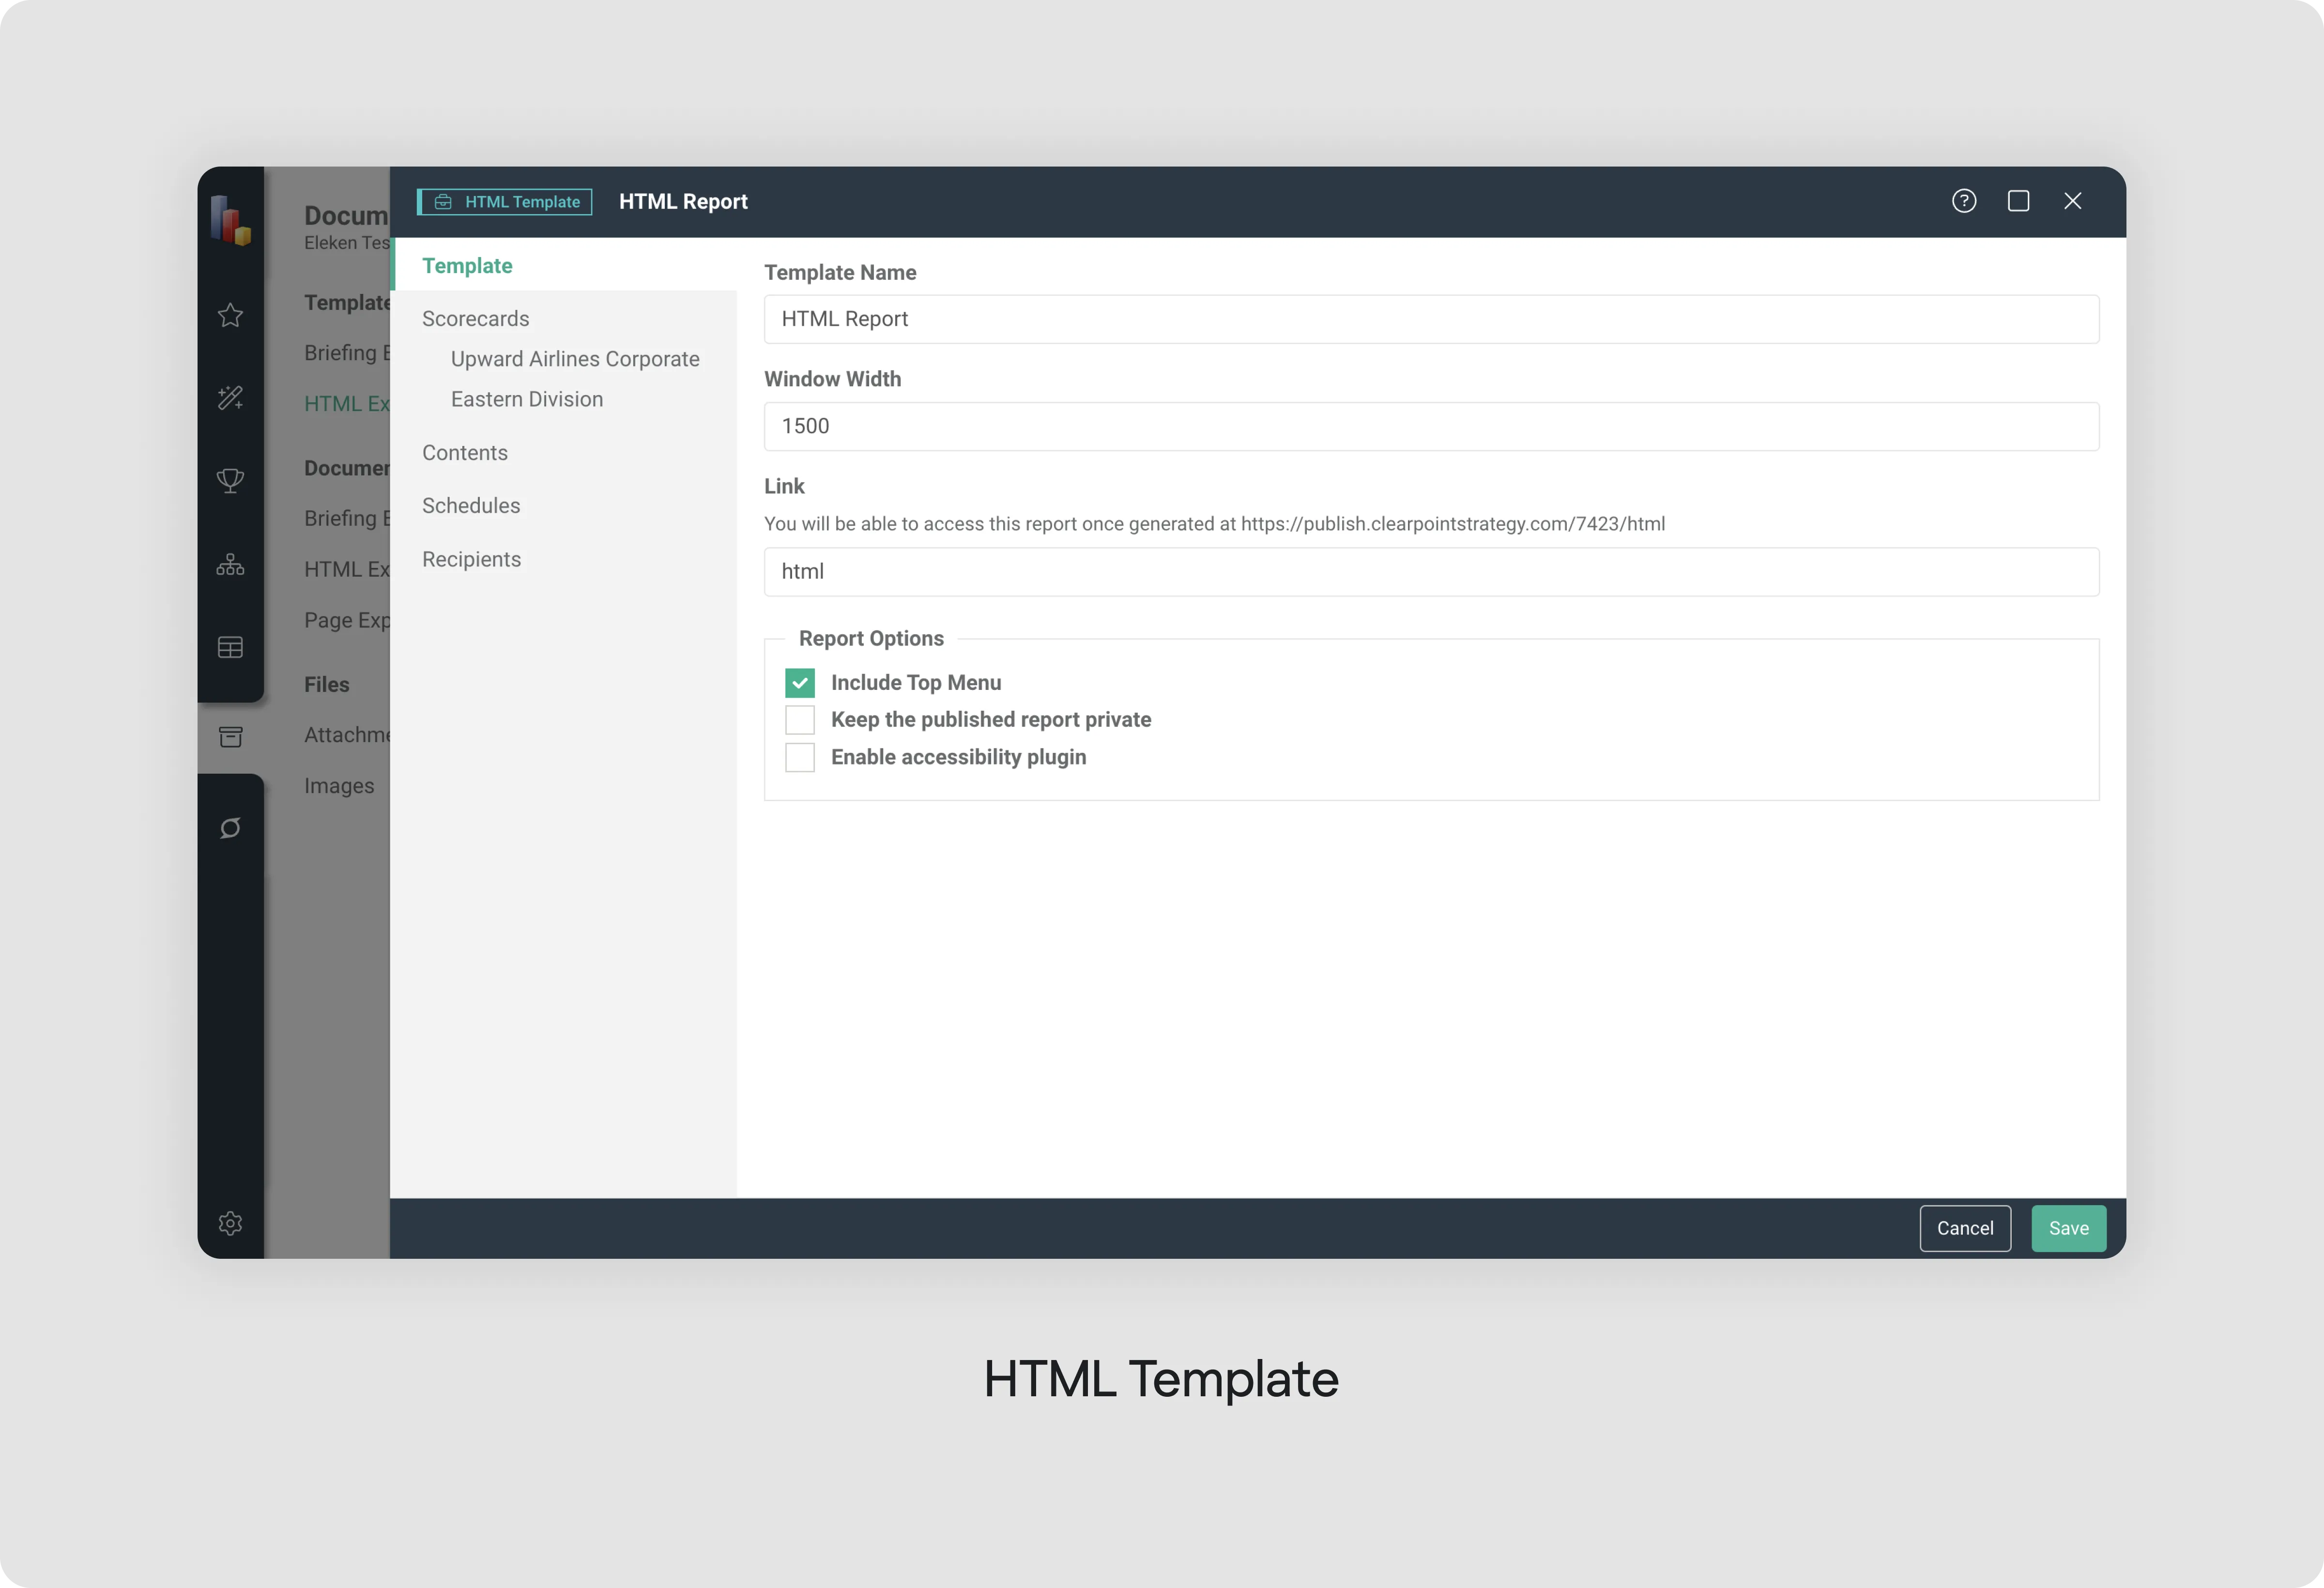2324x1588 pixels.
Task: Click the ClearPoint logo icon
Action: tap(230, 220)
